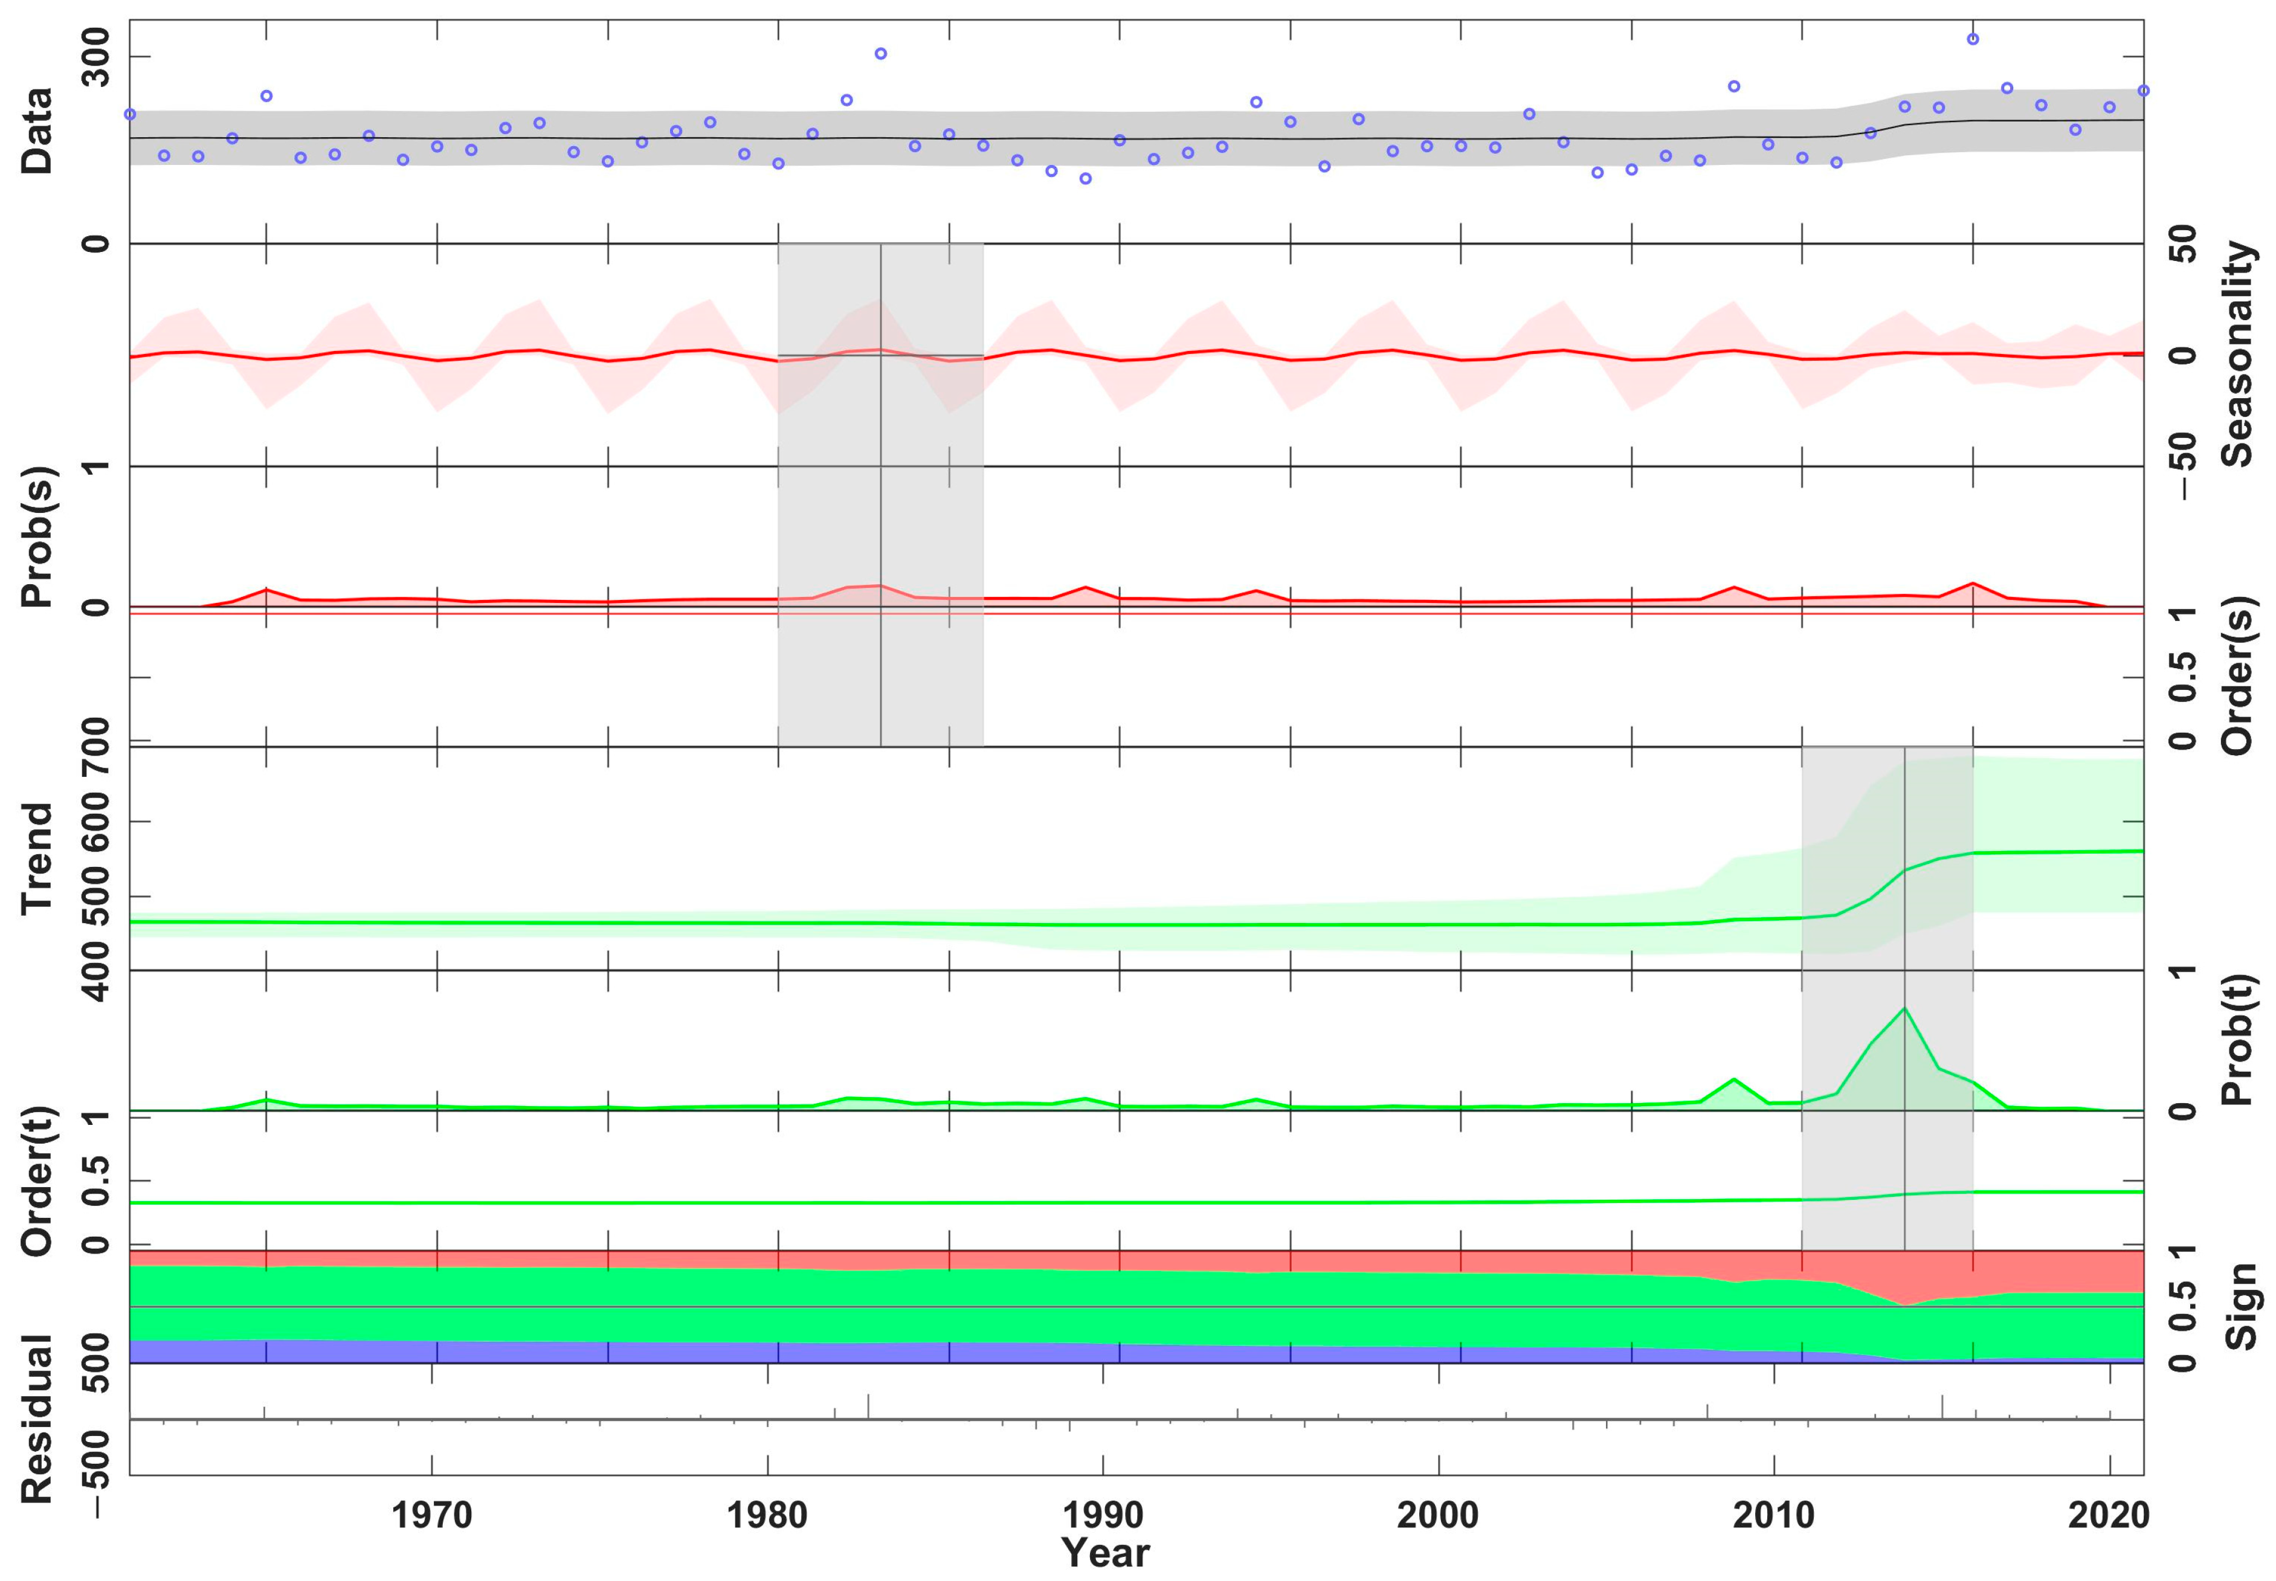Click the 1990 tick label on Year axis
The height and width of the screenshot is (1581, 2276).
coord(1103,1516)
